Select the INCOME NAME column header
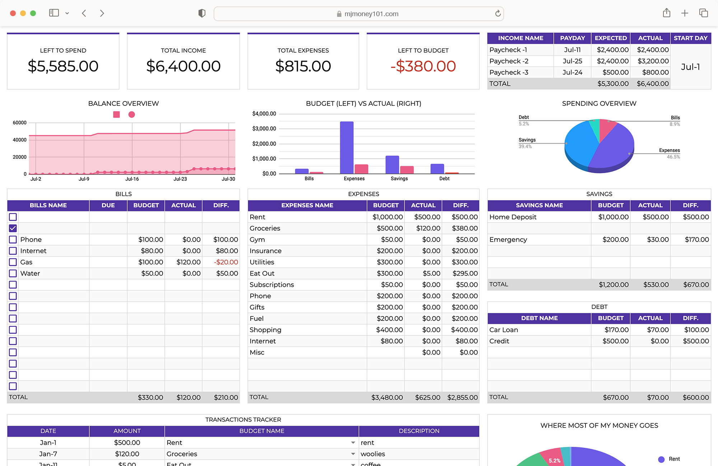 point(520,38)
